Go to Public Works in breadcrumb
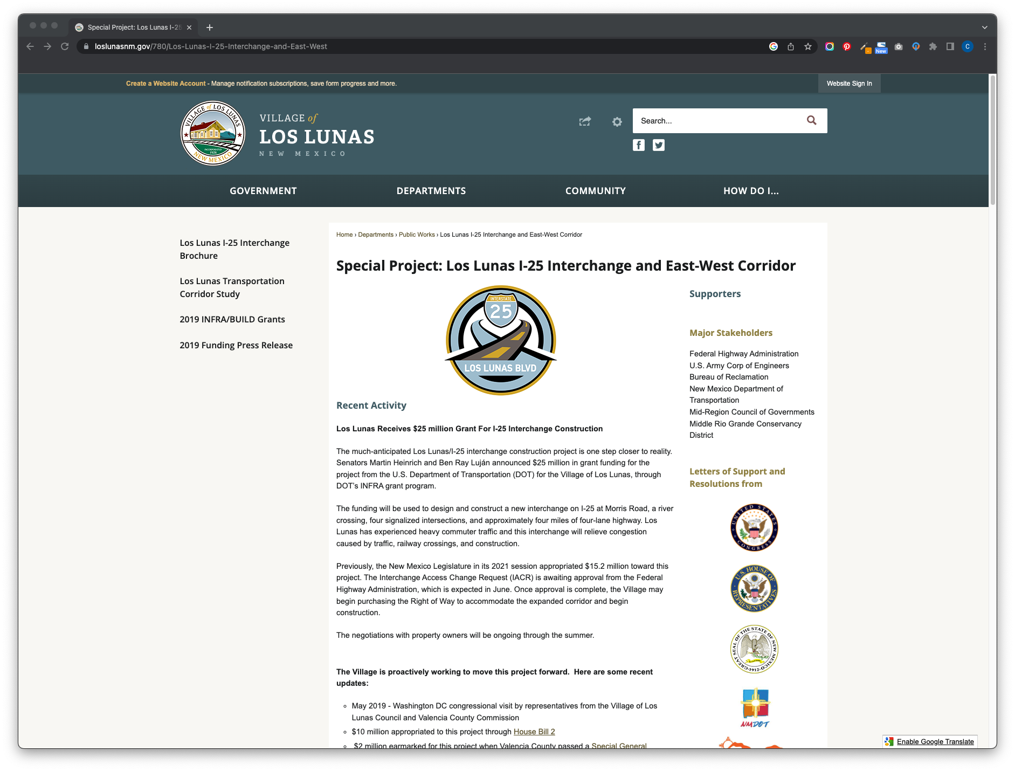1015x771 pixels. (x=417, y=235)
